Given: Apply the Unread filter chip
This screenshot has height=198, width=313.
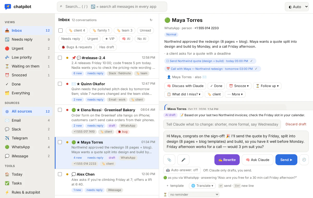Looking at the screenshot, I should 145,30.
